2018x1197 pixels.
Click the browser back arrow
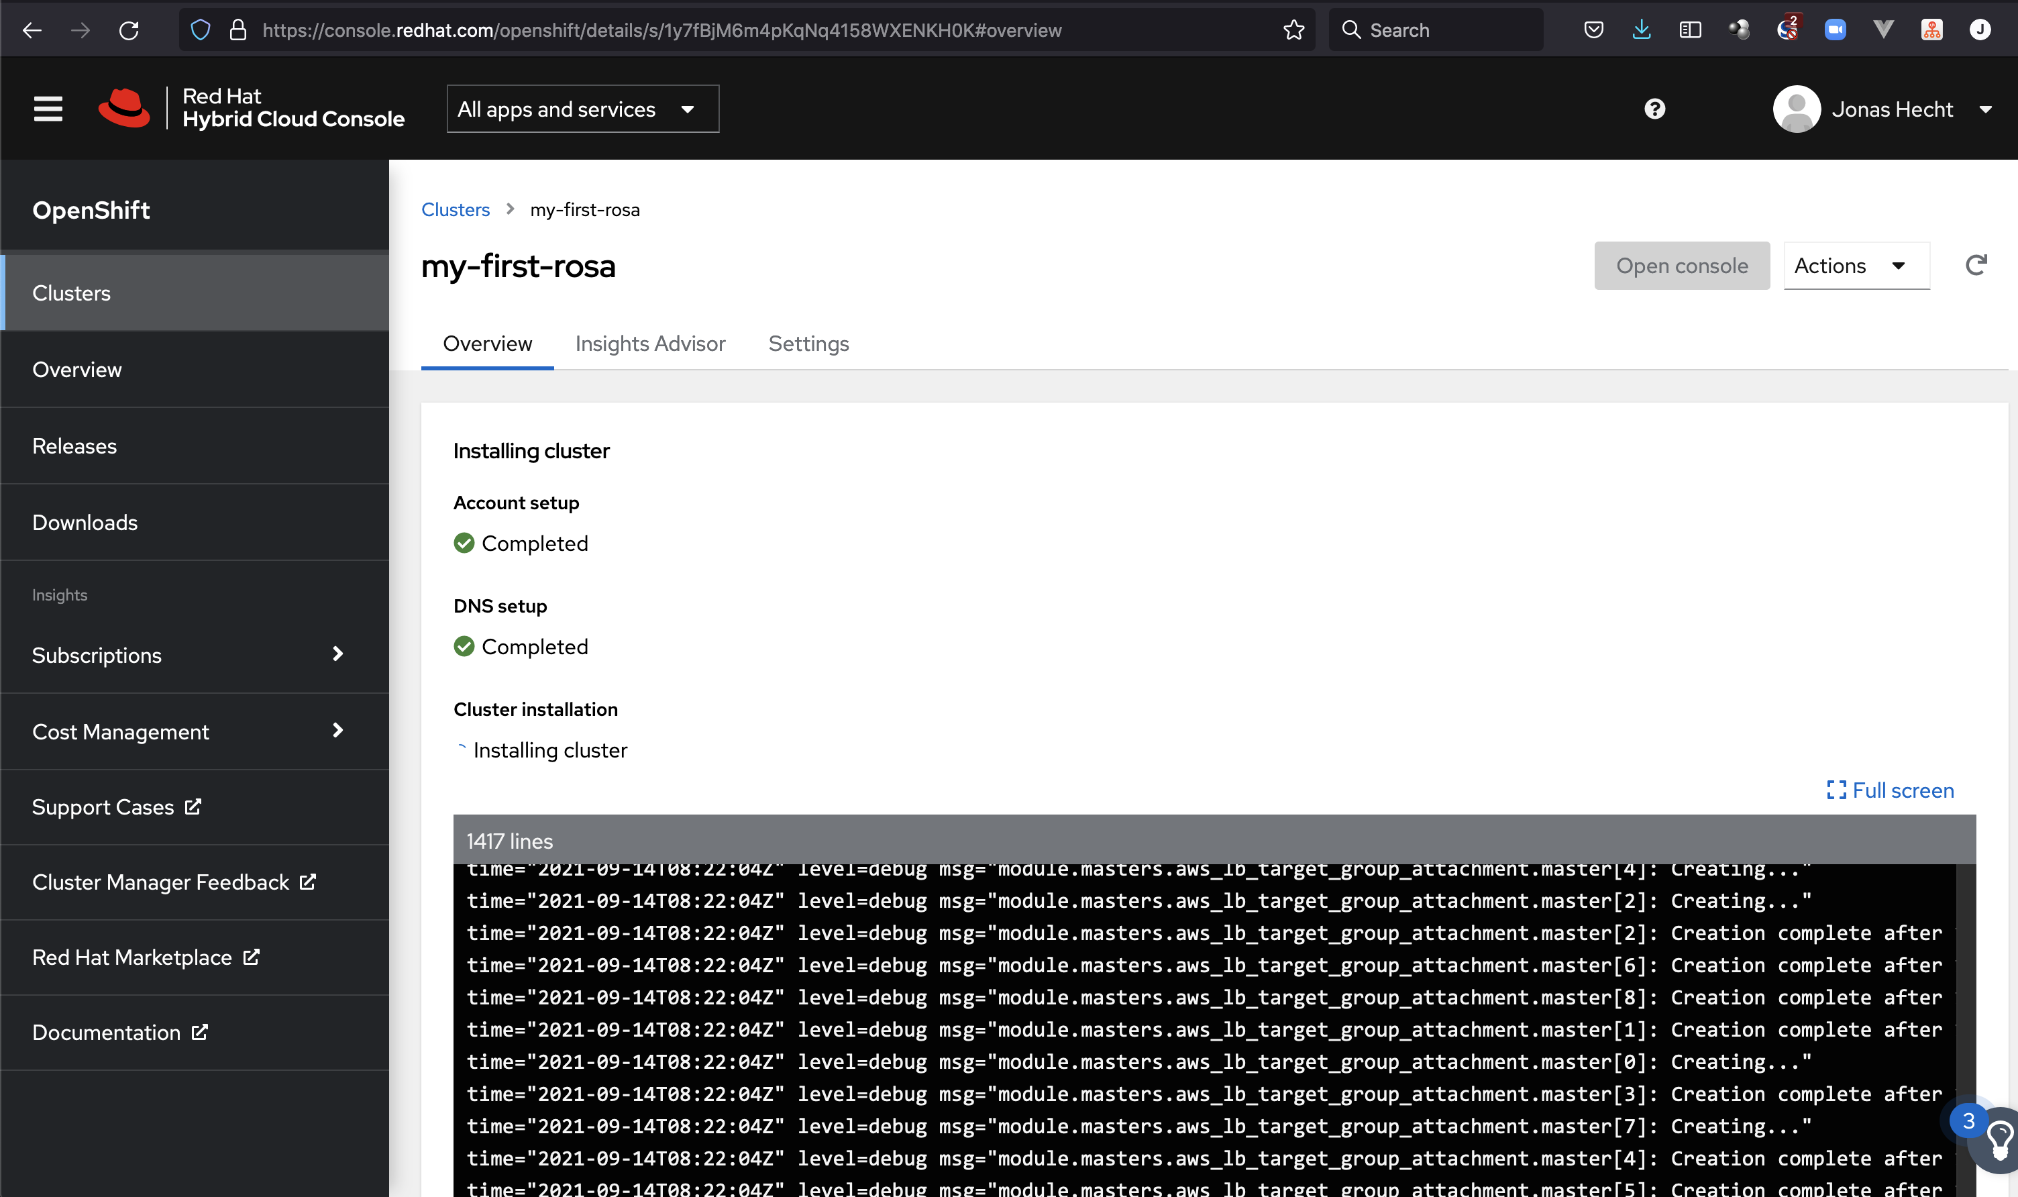pyautogui.click(x=32, y=31)
